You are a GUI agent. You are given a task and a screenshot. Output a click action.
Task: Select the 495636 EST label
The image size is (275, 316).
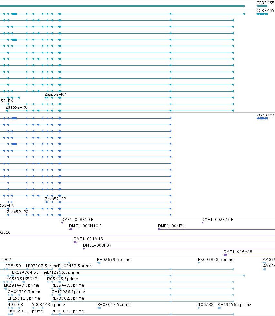(14, 279)
